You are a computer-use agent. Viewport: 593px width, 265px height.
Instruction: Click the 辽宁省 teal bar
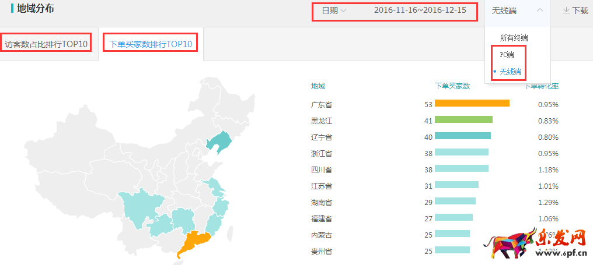(463, 136)
